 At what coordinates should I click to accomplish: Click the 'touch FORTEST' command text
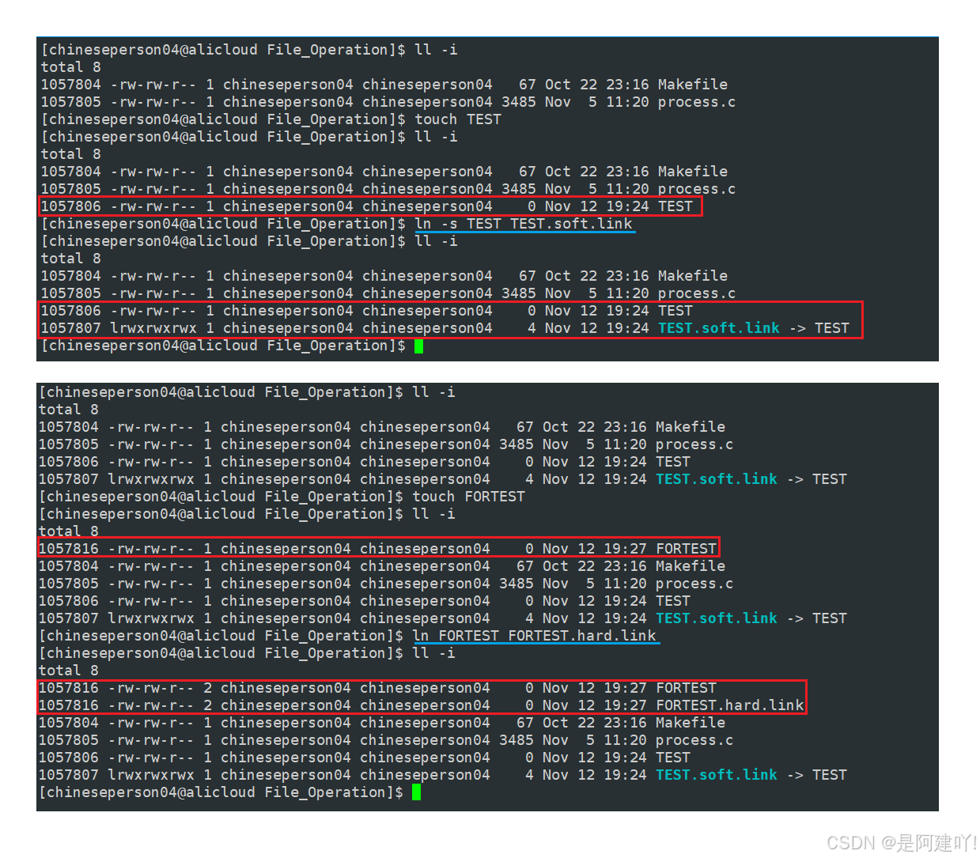[x=468, y=497]
